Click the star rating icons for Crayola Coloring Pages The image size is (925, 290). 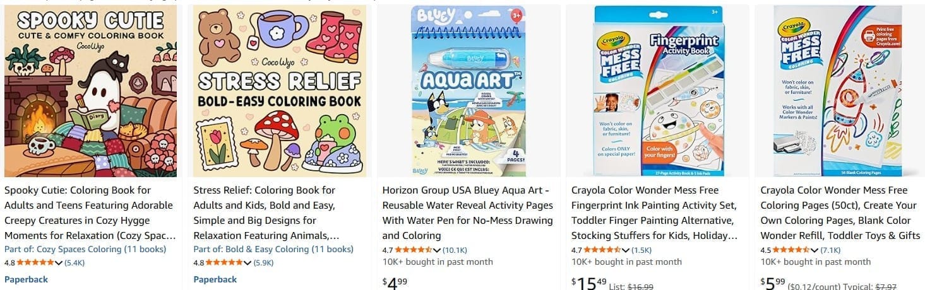[792, 250]
